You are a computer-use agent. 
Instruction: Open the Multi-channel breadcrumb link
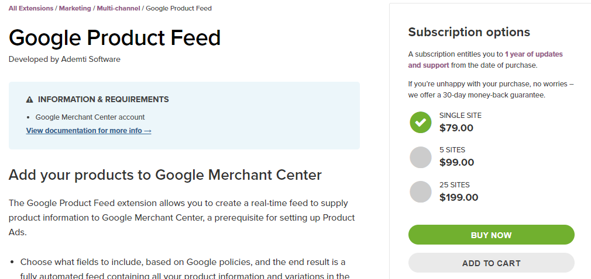pos(118,8)
